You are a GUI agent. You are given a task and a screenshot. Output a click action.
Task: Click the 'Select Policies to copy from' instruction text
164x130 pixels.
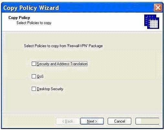(x=45, y=46)
